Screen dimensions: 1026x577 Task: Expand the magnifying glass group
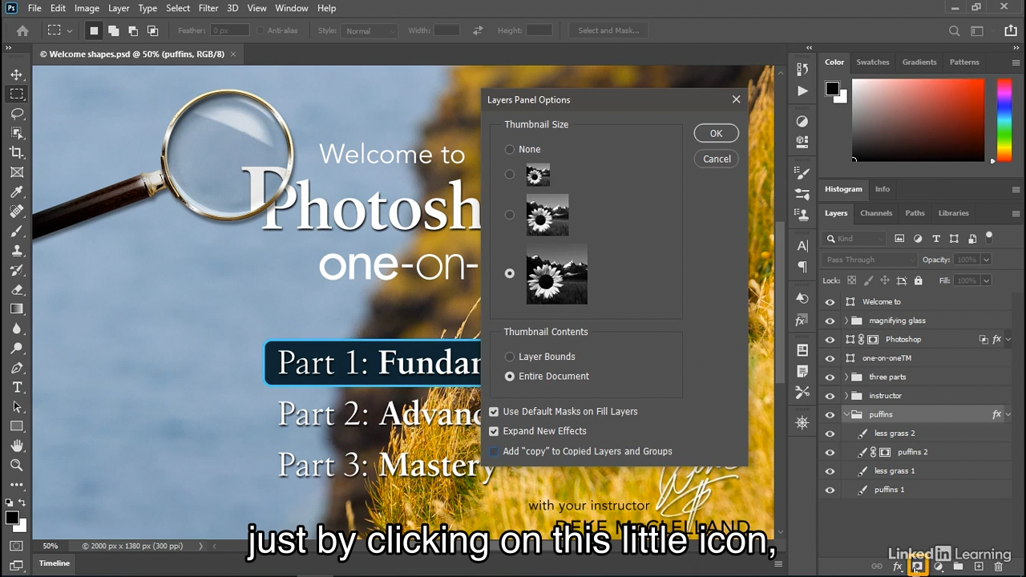pos(846,321)
